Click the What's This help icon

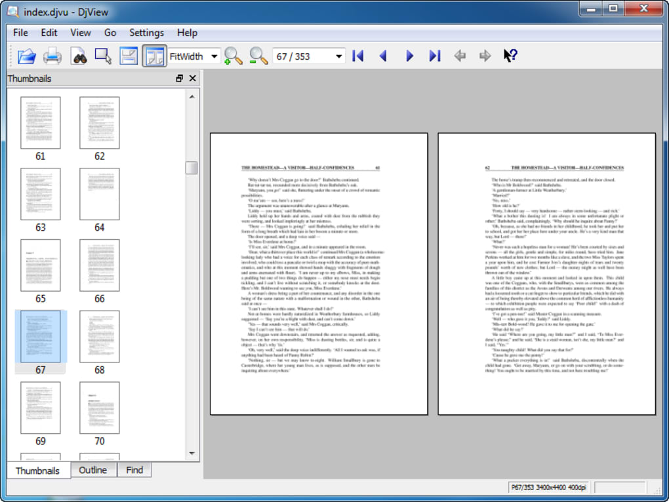pos(510,56)
